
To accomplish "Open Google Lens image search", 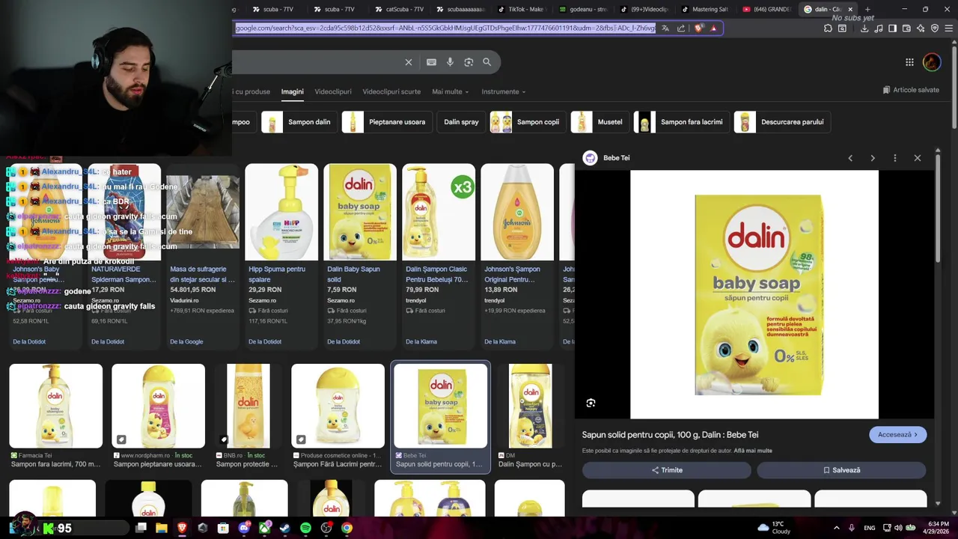I will [469, 62].
